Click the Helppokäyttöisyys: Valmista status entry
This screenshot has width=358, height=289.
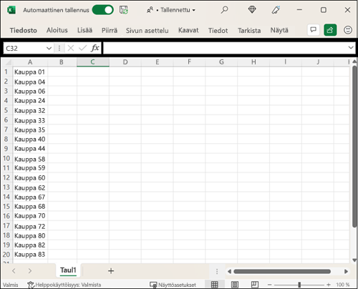point(64,285)
